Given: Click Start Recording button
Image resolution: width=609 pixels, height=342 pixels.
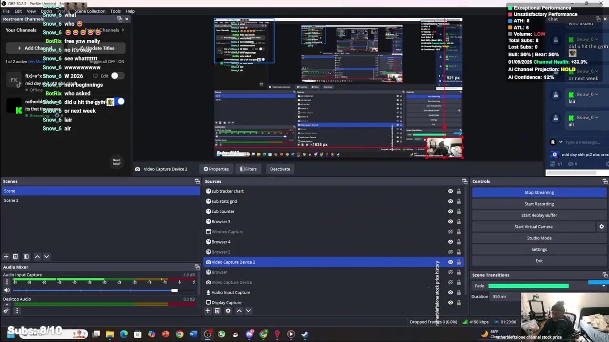Looking at the screenshot, I should tap(539, 204).
